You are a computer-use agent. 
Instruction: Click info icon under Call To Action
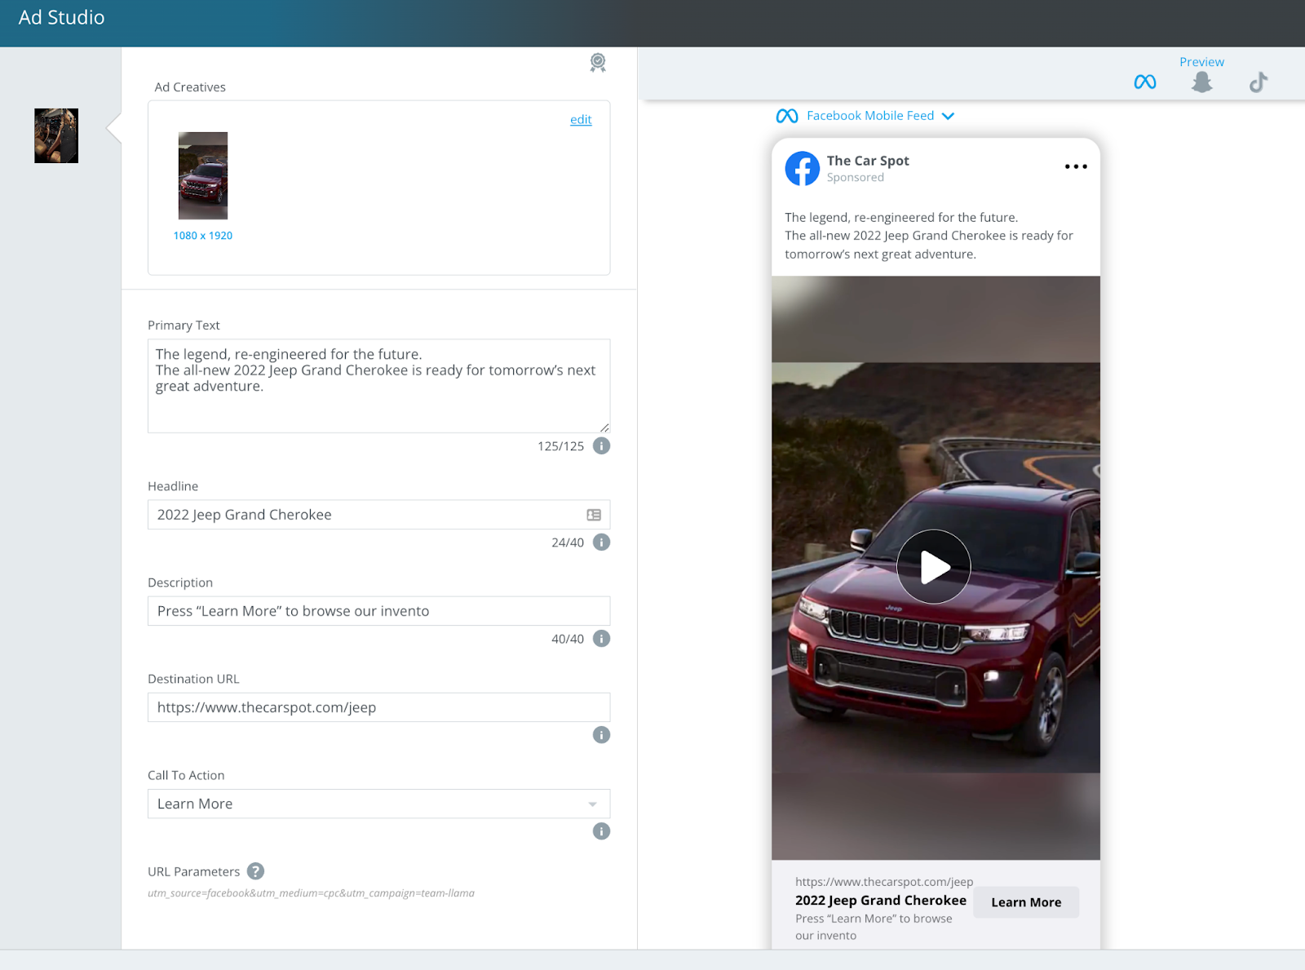(x=601, y=831)
